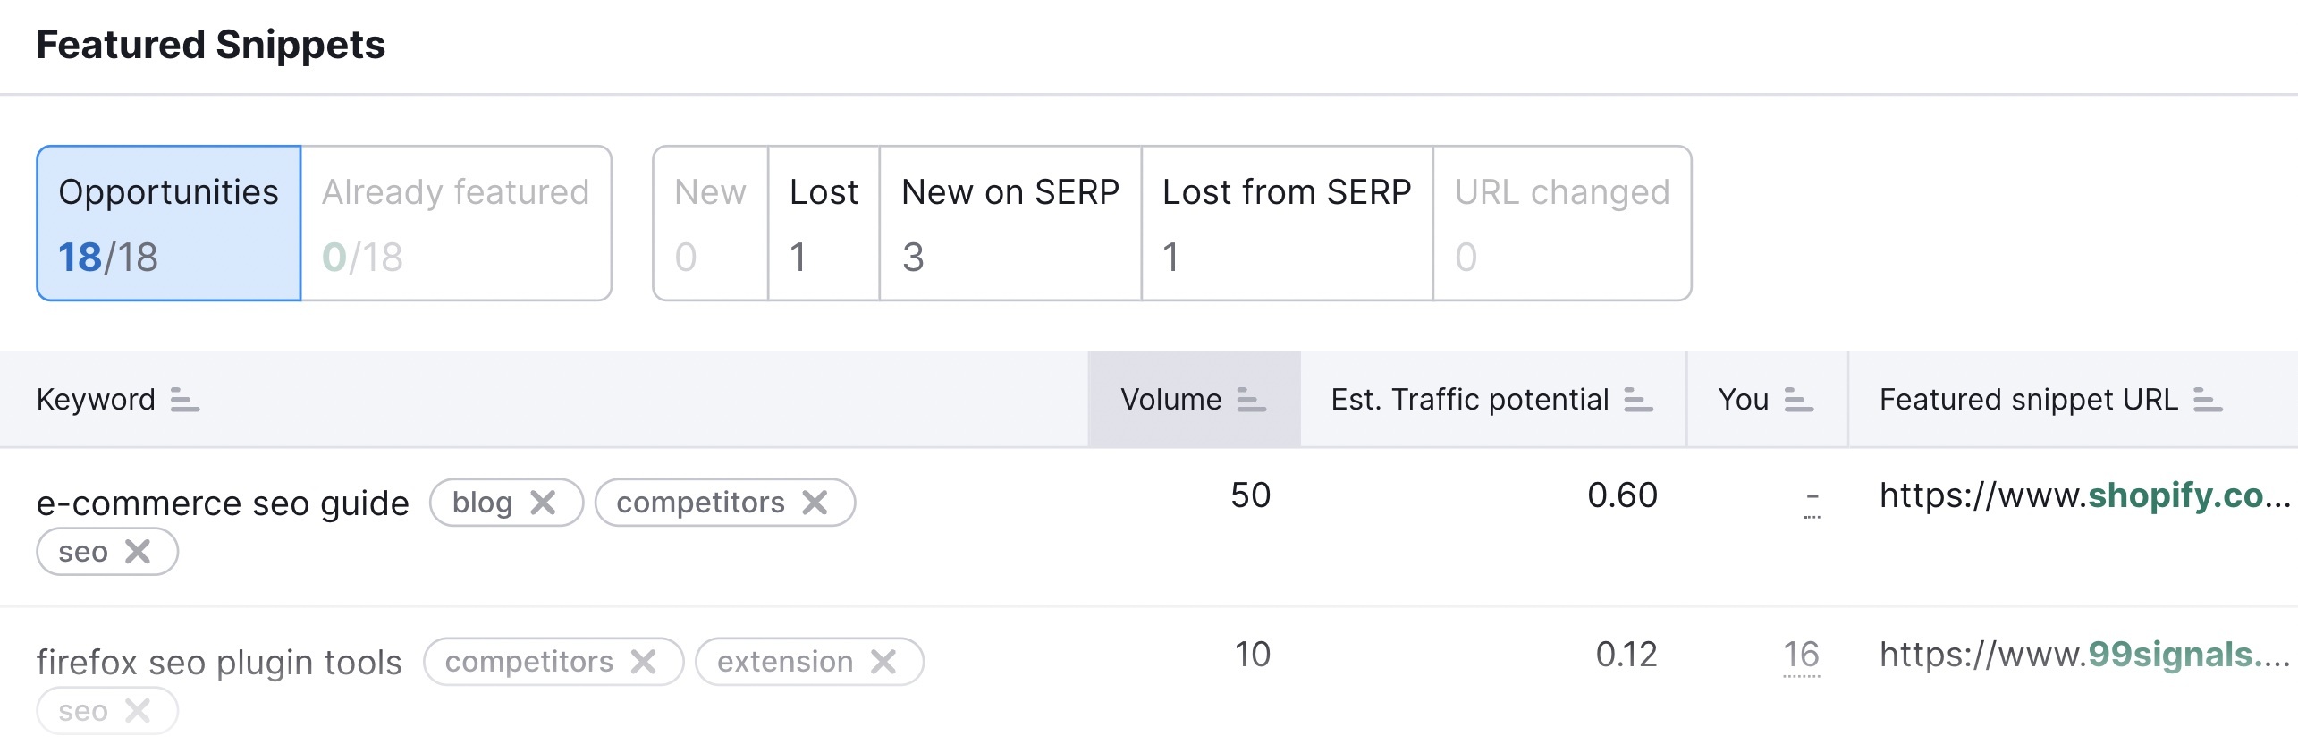
Task: Select the Opportunities 18/18 tab
Action: (x=169, y=224)
